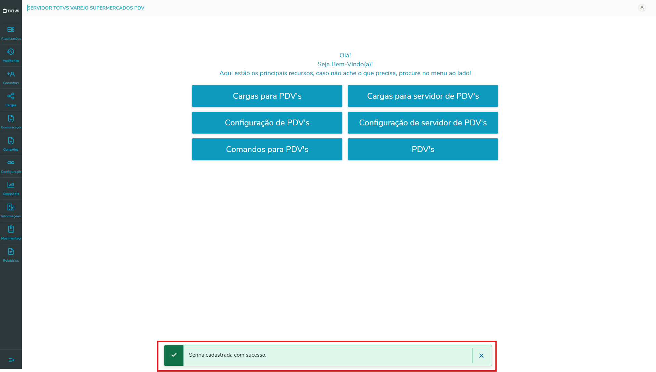Open the Relatórios document icon
Viewport: 656px width, 372px height.
click(11, 252)
